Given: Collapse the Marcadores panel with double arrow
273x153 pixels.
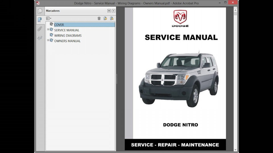Looking at the screenshot, I should pos(109,11).
